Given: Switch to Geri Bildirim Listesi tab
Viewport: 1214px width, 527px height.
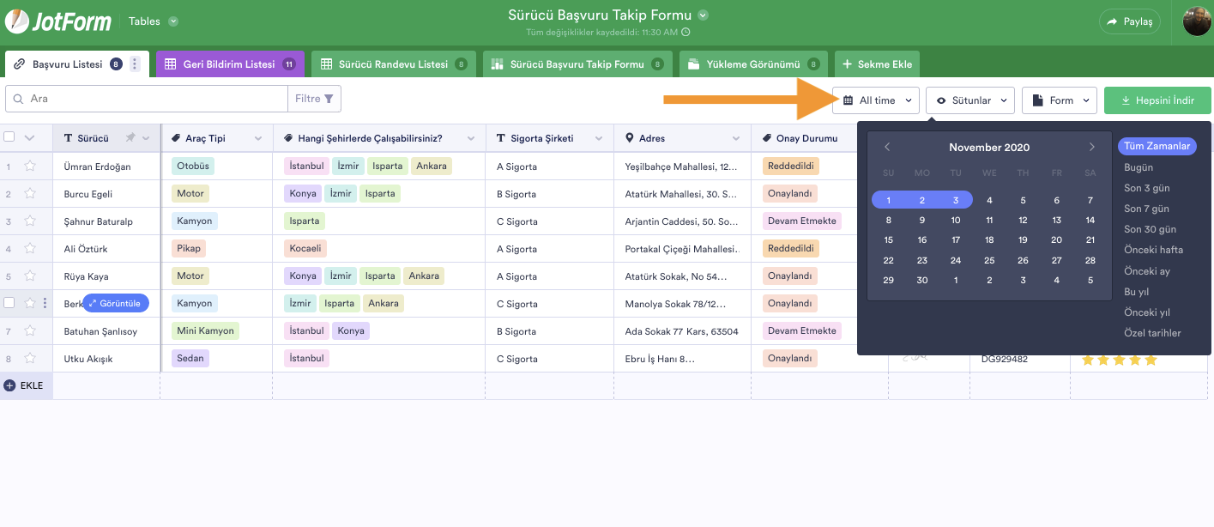Looking at the screenshot, I should [x=227, y=64].
